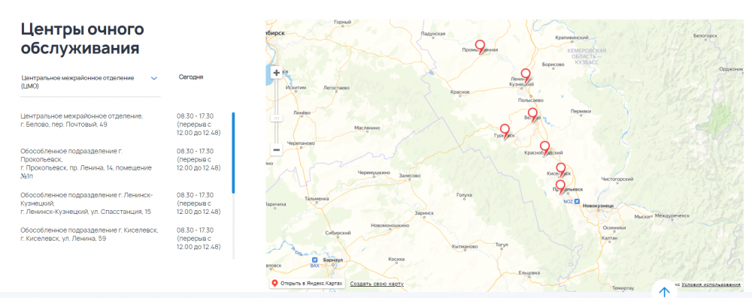The height and width of the screenshot is (298, 752).
Task: Select the map pin at Белово
Action: 532,115
